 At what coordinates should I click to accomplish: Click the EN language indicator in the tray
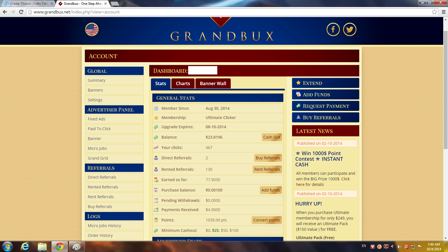[x=364, y=246]
